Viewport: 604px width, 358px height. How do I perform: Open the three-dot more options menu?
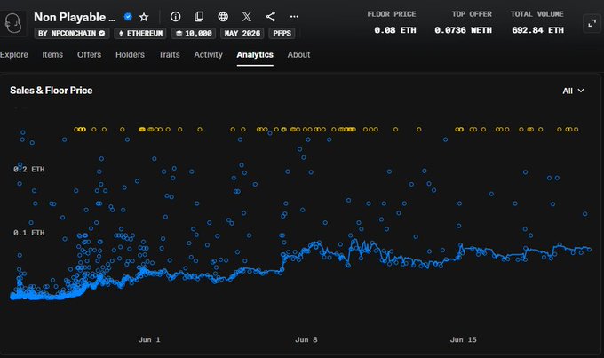point(294,17)
